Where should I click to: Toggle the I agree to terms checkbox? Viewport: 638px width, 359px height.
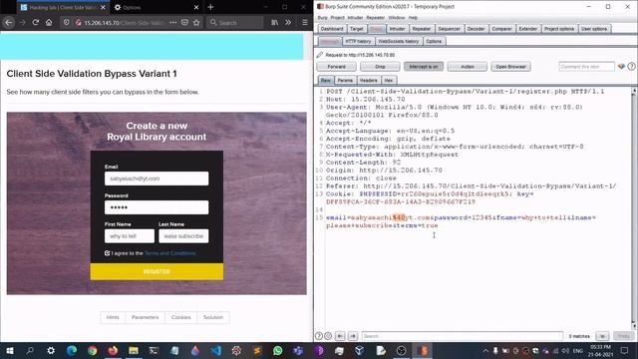point(107,253)
